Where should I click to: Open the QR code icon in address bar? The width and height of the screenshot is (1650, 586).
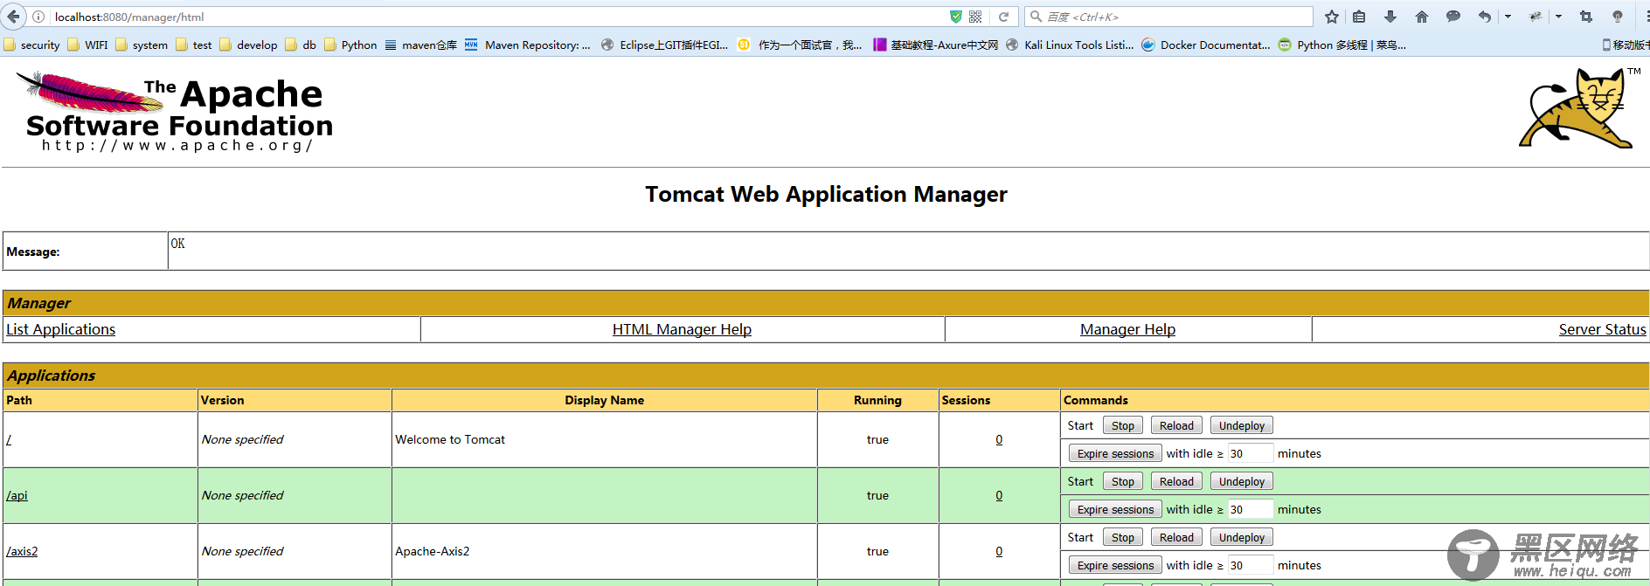(975, 17)
